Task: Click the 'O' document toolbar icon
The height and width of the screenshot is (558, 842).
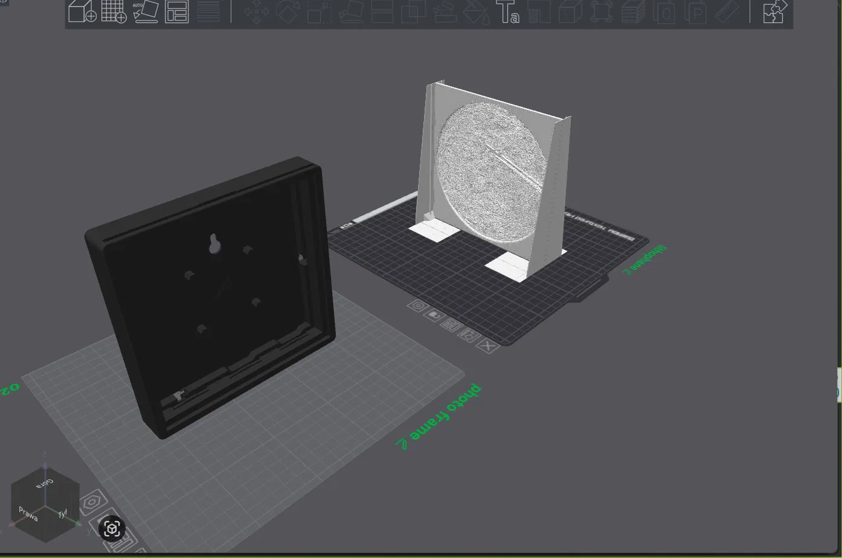Action: click(665, 11)
